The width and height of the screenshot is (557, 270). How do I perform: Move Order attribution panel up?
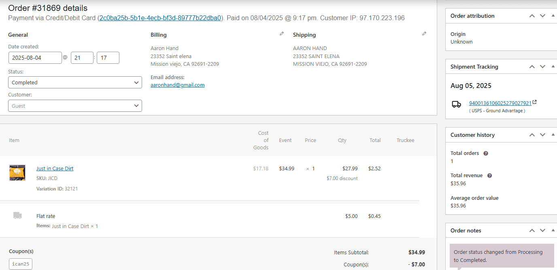coord(532,16)
